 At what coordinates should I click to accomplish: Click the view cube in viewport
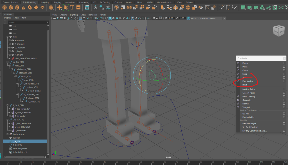point(279,31)
